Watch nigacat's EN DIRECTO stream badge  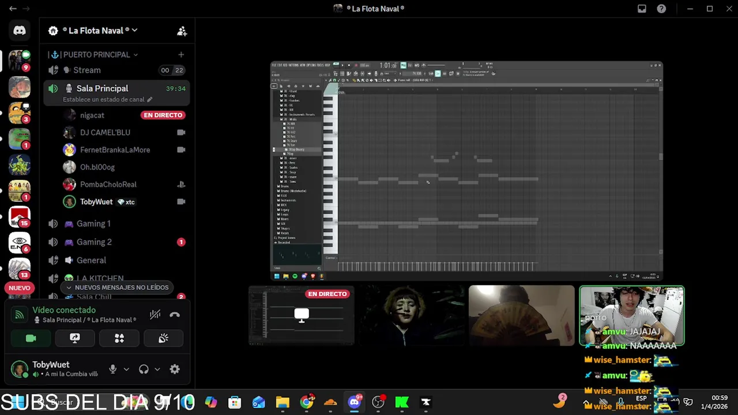163,115
